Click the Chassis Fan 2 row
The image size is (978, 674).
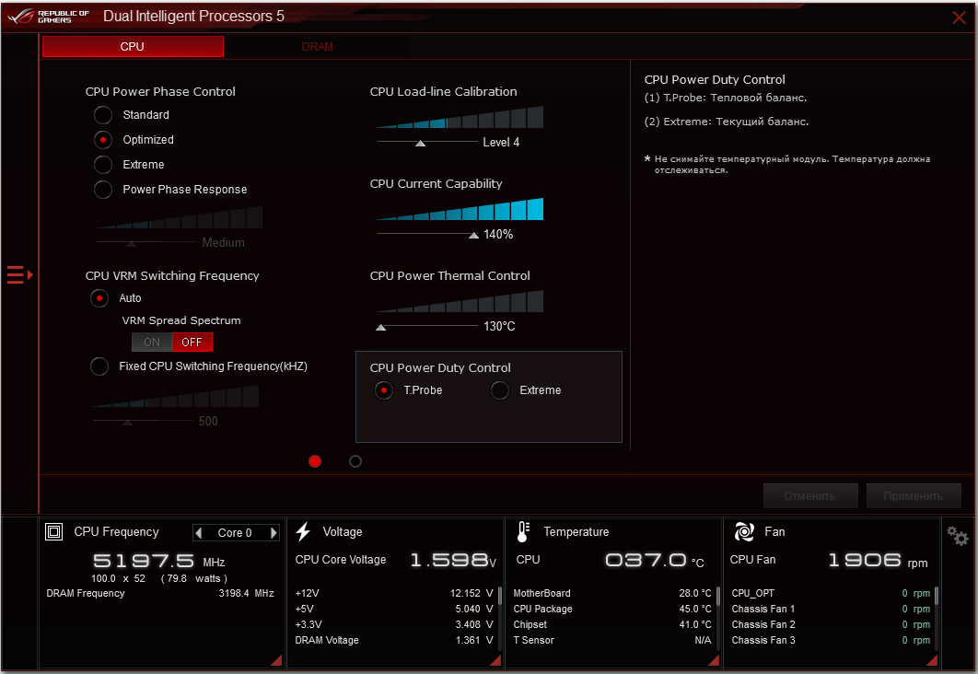[x=831, y=624]
